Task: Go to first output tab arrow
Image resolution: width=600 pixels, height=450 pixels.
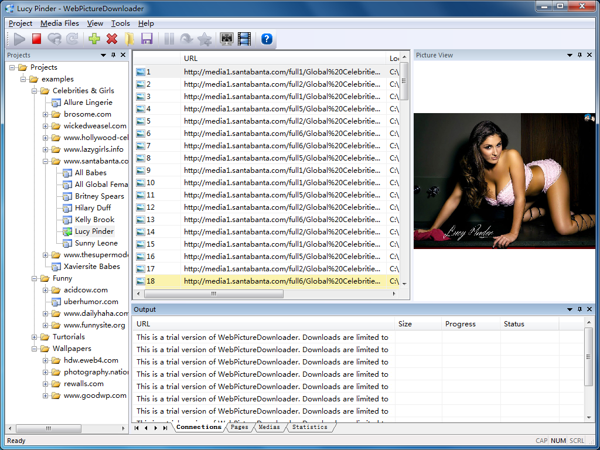Action: pyautogui.click(x=137, y=428)
